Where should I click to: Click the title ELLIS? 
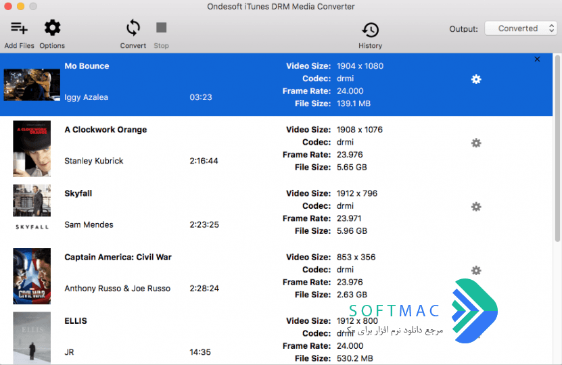[x=76, y=321]
